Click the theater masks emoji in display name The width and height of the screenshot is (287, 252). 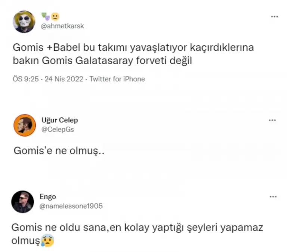[x=46, y=16]
